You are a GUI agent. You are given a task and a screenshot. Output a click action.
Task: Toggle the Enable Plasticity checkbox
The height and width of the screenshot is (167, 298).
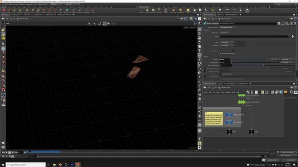[x=221, y=74]
